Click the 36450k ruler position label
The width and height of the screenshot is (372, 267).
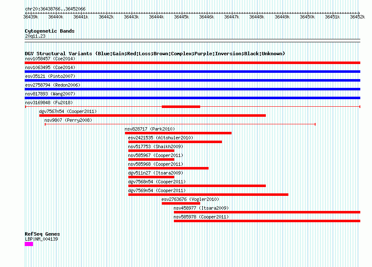tap(307, 17)
